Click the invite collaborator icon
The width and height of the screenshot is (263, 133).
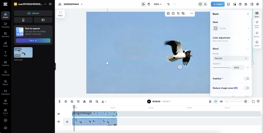205,4
